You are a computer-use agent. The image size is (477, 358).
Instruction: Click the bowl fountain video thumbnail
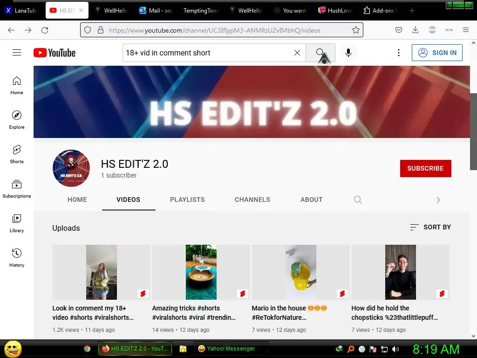201,272
